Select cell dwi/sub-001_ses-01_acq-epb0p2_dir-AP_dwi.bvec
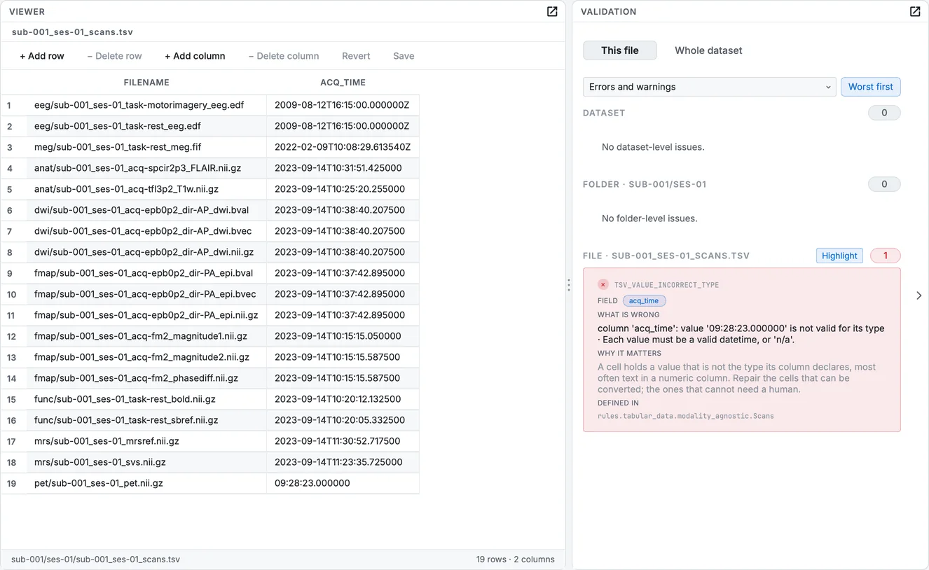 [146, 231]
